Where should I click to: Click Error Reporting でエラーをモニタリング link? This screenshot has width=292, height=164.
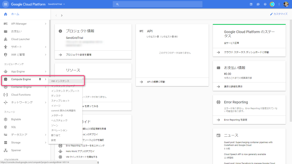[x=85, y=146]
